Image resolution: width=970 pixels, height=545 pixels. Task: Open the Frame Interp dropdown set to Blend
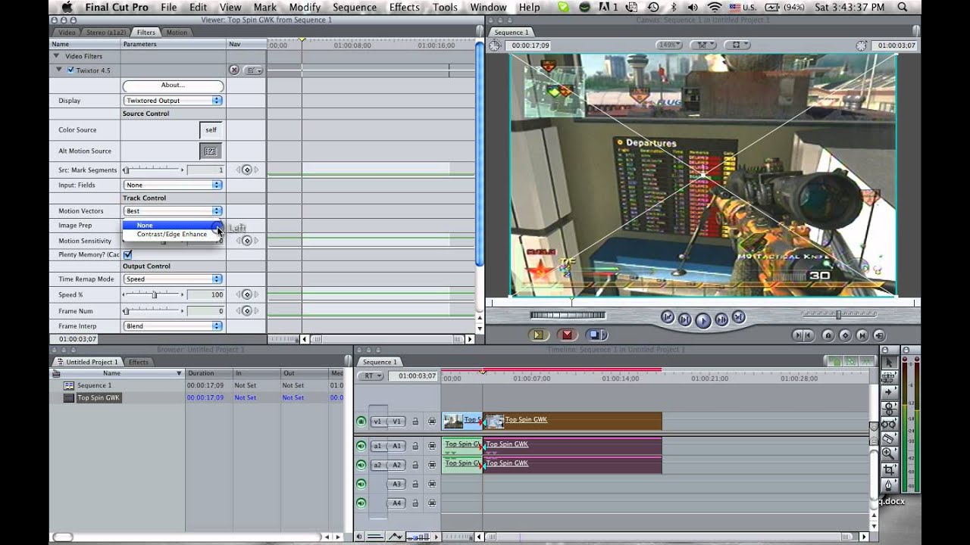pyautogui.click(x=173, y=326)
